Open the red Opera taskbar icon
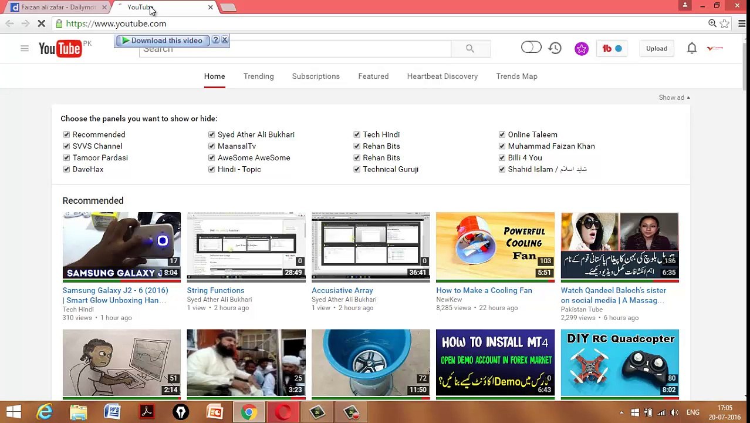Image resolution: width=750 pixels, height=423 pixels. (x=284, y=412)
